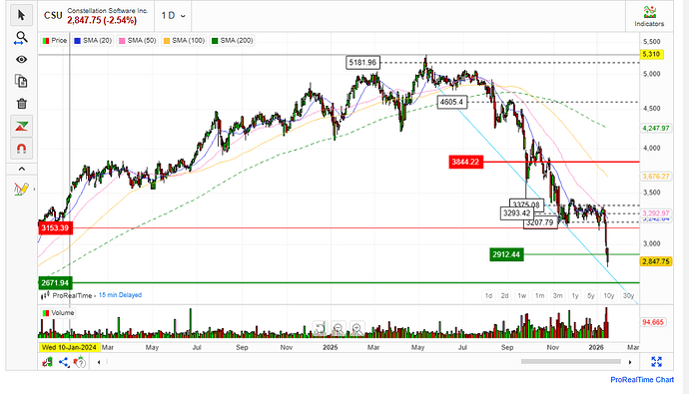The height and width of the screenshot is (394, 689).
Task: Click the trash delete icon
Action: [x=21, y=104]
